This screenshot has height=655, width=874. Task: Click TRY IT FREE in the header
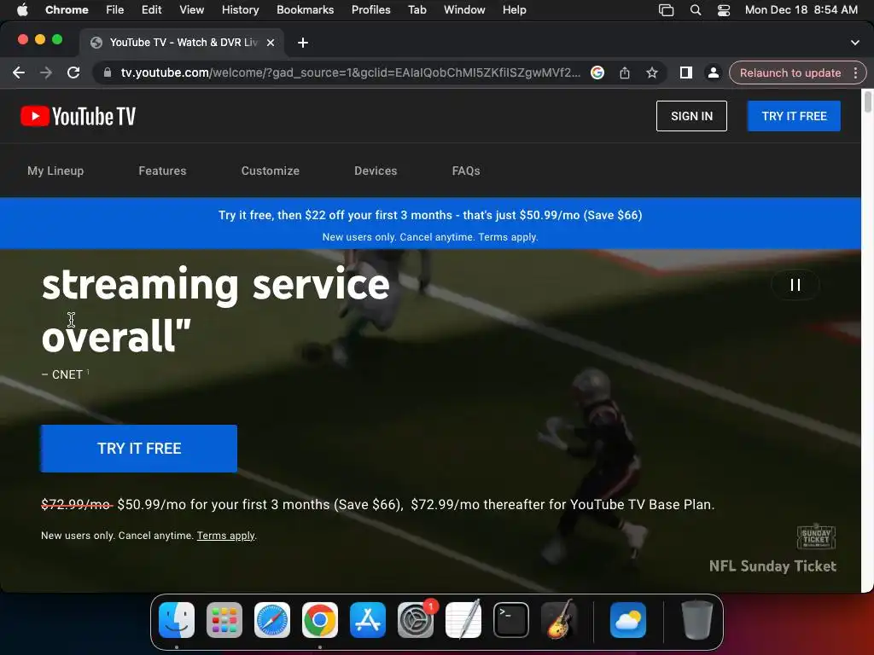(x=794, y=116)
